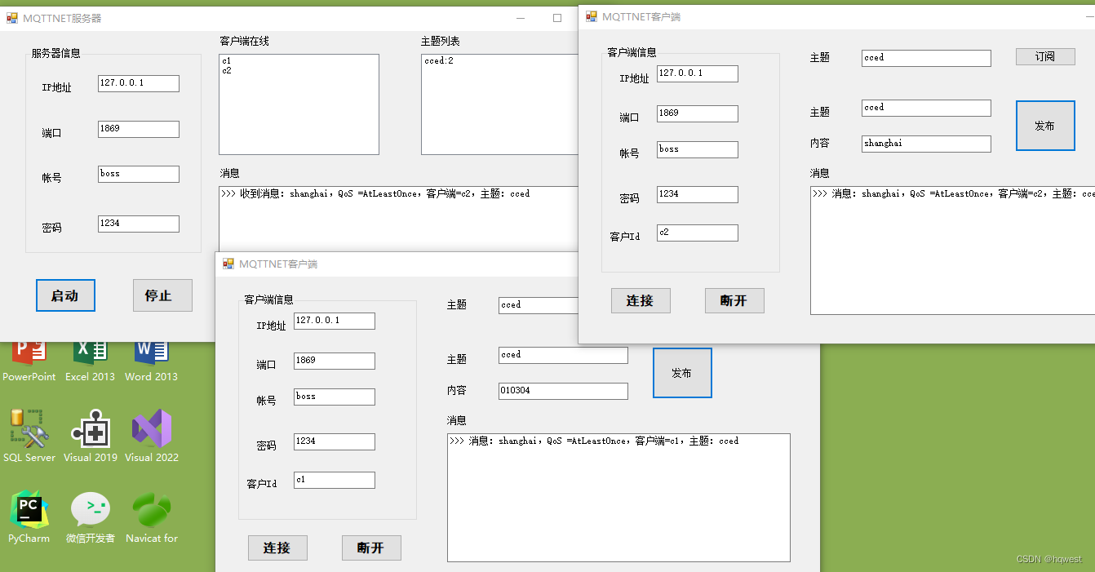Click 发布 button in c2 client
This screenshot has height=572, width=1095.
1045,126
